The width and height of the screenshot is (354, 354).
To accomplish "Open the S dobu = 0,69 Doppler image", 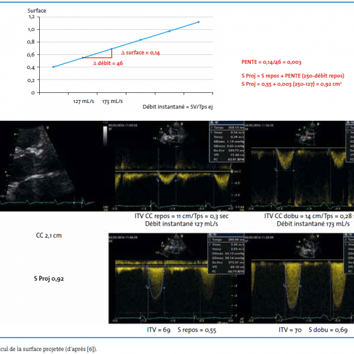I will (x=300, y=278).
